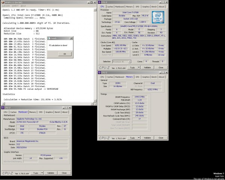The width and height of the screenshot is (225, 180).
Task: Open Bench tab in top CPU-Z window
Action: point(154,7)
